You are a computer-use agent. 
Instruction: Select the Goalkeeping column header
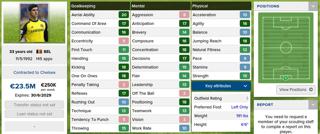pyautogui.click(x=83, y=6)
